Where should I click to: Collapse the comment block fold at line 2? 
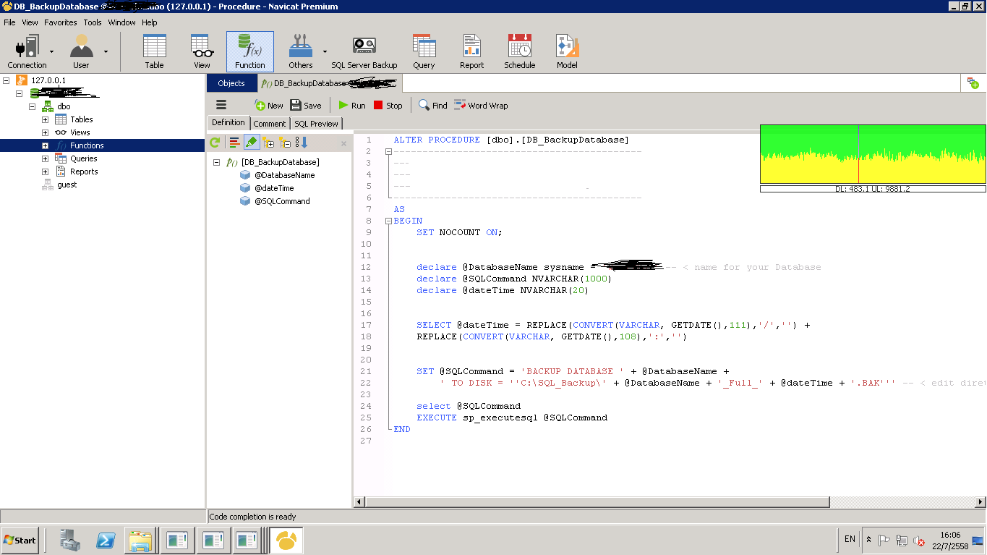tap(388, 151)
